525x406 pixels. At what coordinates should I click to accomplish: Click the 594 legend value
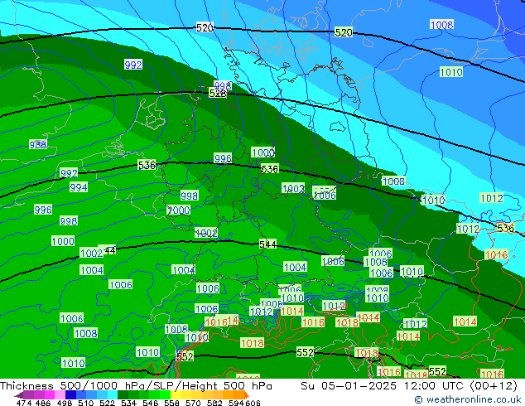[x=236, y=403]
